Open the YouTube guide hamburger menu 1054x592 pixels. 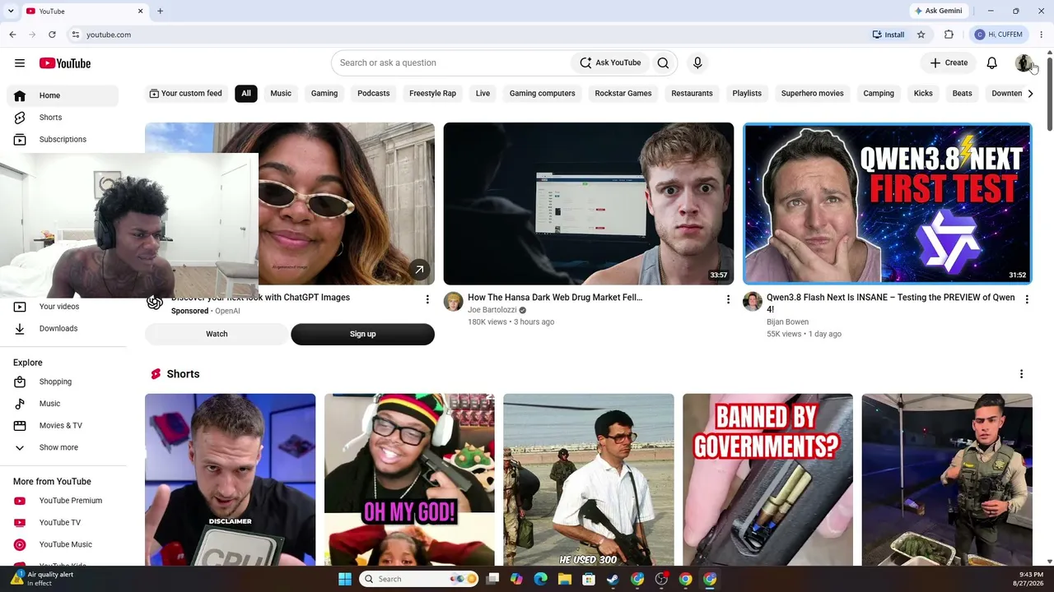(x=20, y=63)
